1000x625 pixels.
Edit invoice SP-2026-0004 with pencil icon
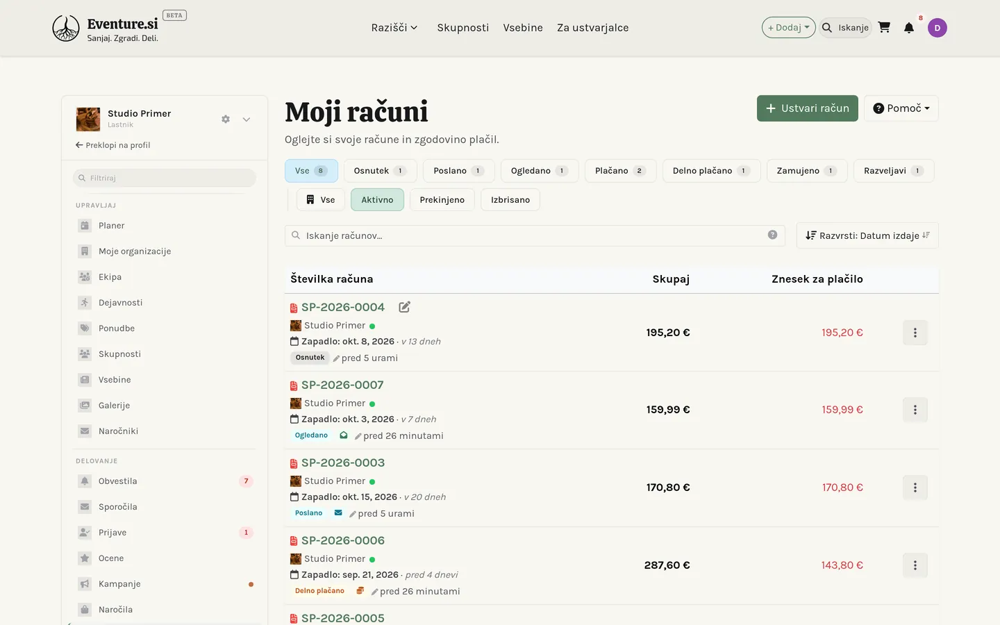tap(404, 307)
